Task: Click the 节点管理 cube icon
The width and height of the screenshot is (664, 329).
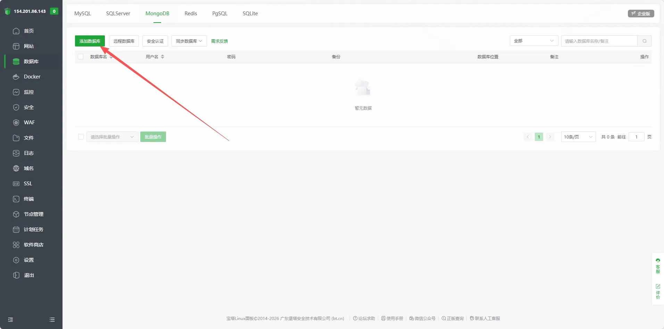Action: (x=16, y=214)
